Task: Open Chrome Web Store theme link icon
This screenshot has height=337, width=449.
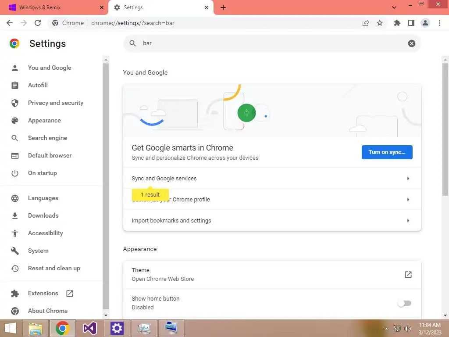Action: tap(408, 275)
